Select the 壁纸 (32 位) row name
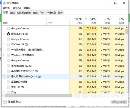 coord(18,87)
